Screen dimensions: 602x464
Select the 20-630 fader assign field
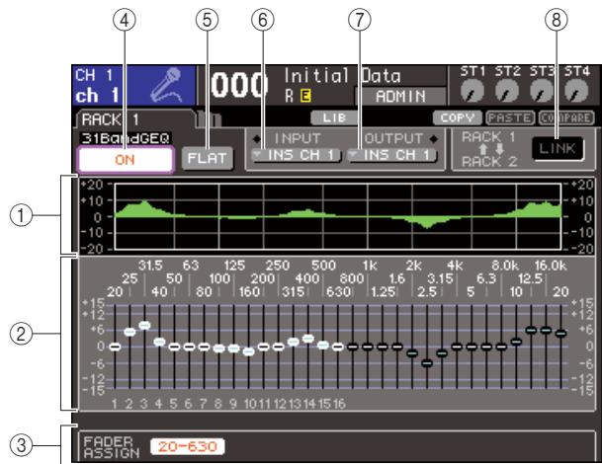tap(188, 446)
